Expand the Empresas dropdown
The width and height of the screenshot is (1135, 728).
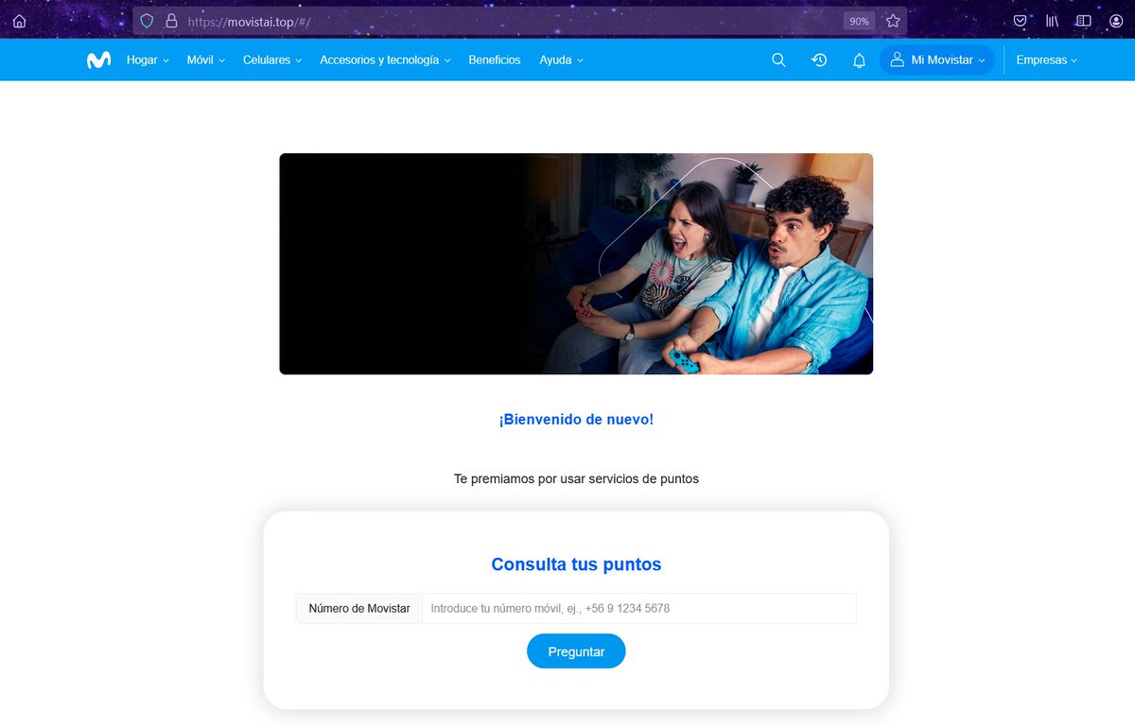tap(1045, 60)
